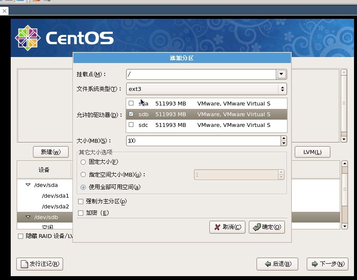357x280 pixels.
Task: Increase partition size with up stepper arrow
Action: click(x=284, y=138)
